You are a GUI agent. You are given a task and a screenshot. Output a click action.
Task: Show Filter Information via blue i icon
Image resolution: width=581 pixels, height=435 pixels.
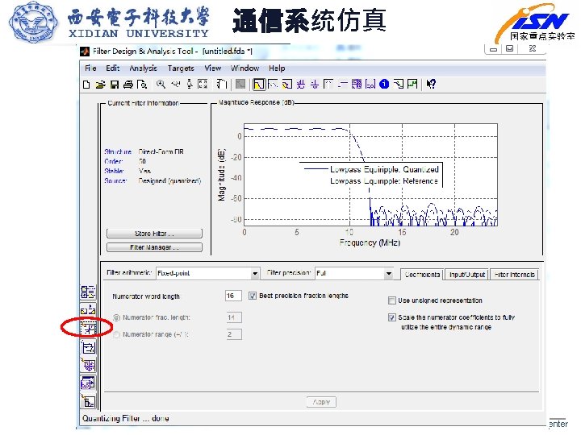384,85
